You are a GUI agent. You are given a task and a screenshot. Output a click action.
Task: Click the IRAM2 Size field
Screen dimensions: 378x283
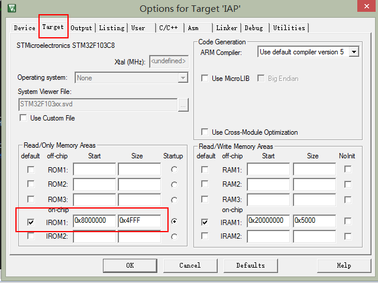pos(315,236)
